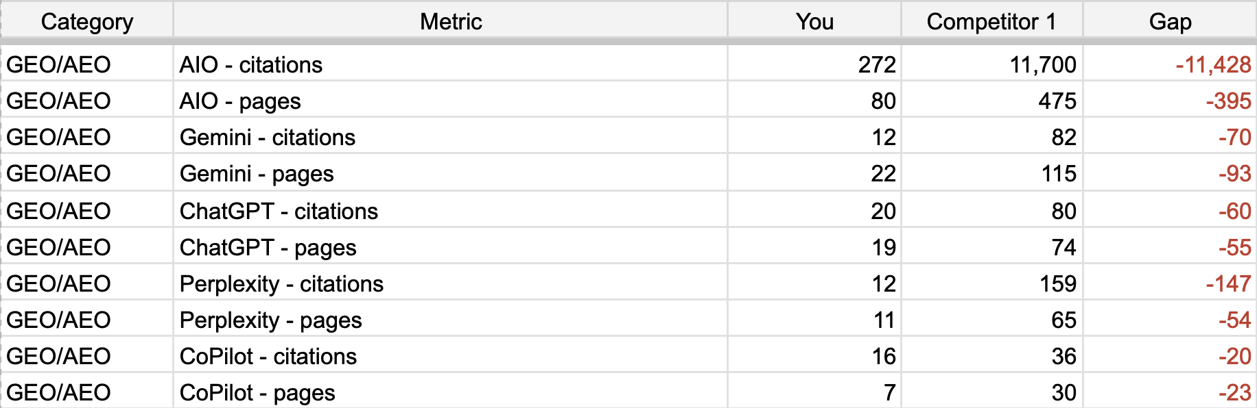This screenshot has width=1257, height=408.
Task: Select the You value 272
Action: [876, 65]
